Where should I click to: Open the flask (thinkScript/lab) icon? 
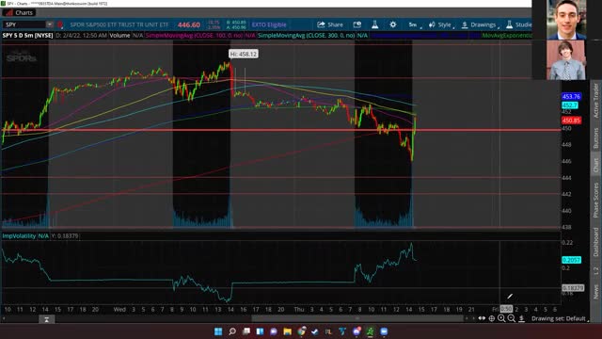(x=374, y=24)
